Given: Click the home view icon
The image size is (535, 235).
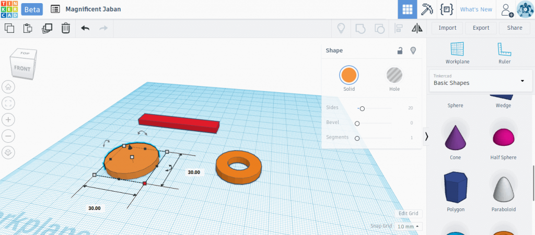Looking at the screenshot, I should pyautogui.click(x=8, y=86).
